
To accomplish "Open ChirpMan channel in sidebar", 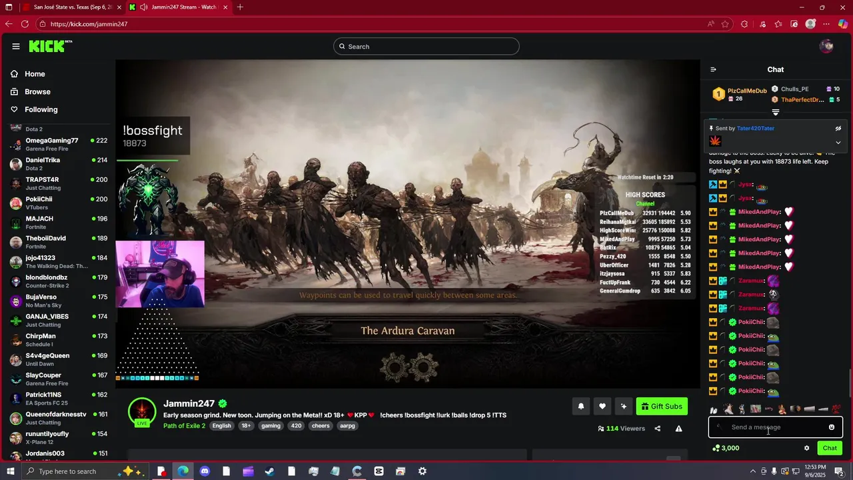I will pos(59,340).
